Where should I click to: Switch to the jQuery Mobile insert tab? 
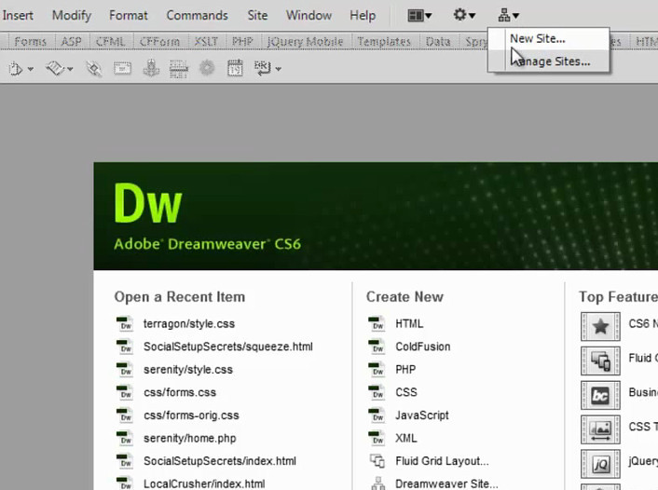click(x=306, y=42)
